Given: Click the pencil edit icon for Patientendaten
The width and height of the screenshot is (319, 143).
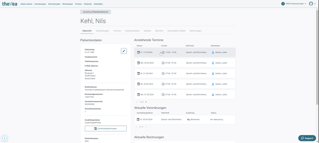Looking at the screenshot, I should 124,51.
